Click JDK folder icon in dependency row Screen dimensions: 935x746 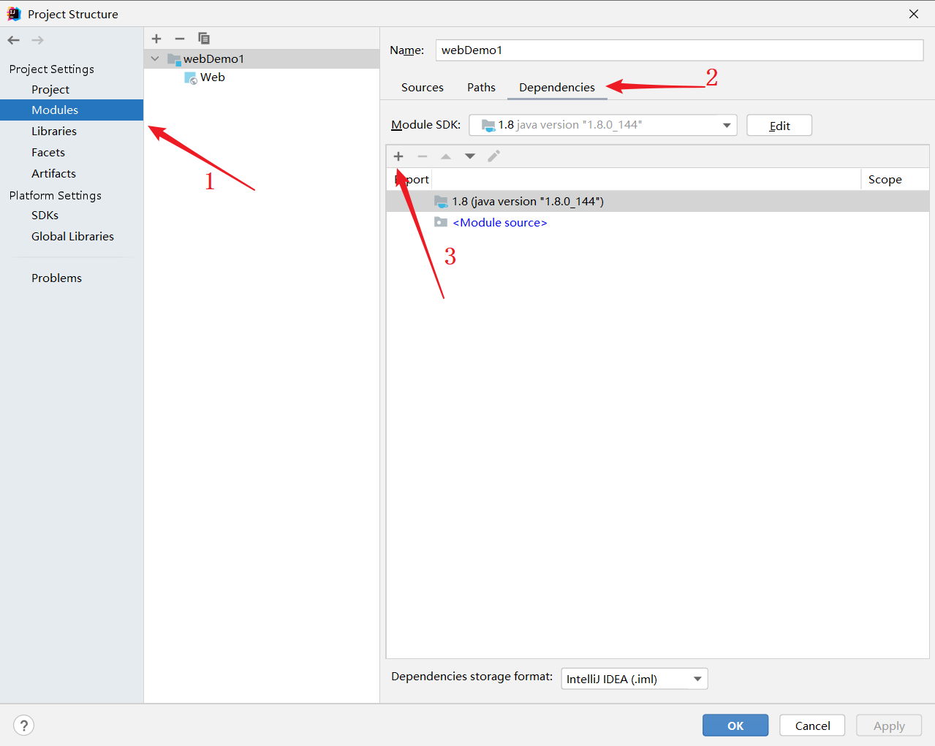coord(441,202)
